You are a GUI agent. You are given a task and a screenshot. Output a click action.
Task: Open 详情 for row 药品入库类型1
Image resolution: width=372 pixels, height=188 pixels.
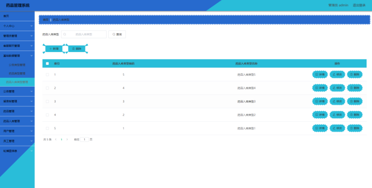click(320, 128)
